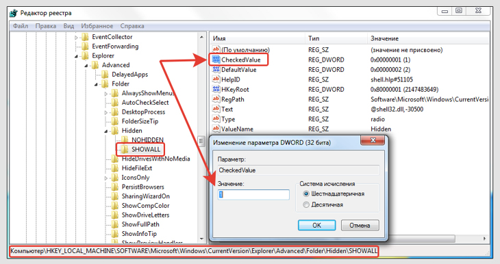
Task: Click the tree pane vertical scrollbar thumb
Action: pos(201,141)
